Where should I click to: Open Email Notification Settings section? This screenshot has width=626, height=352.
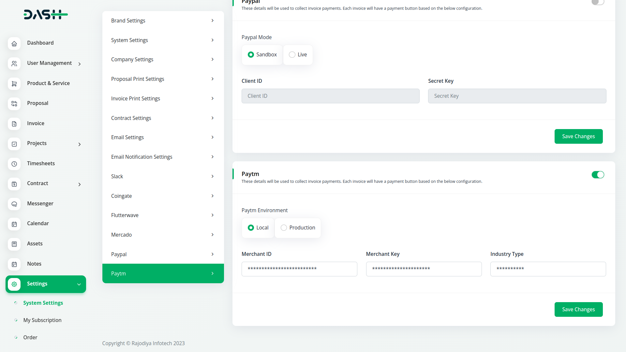163,157
